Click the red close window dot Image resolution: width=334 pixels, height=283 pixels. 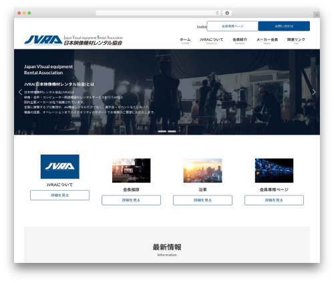[19, 13]
